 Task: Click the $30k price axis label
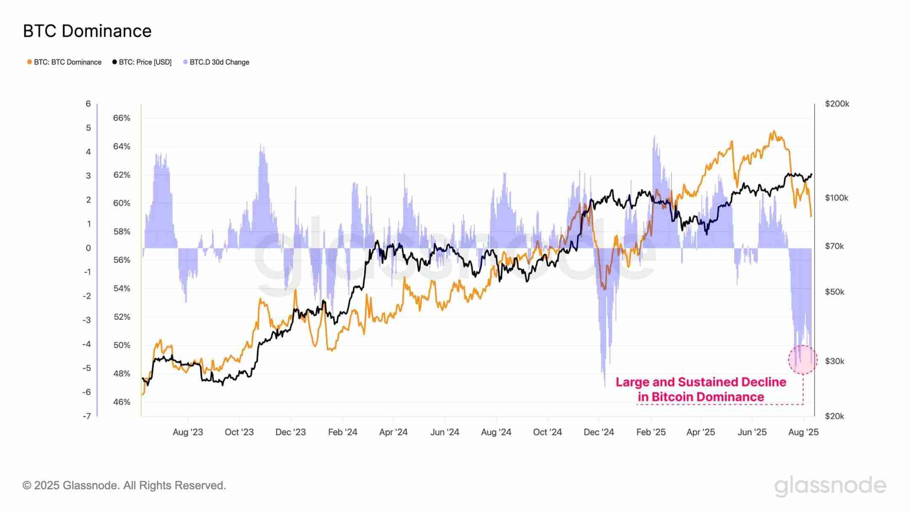835,361
